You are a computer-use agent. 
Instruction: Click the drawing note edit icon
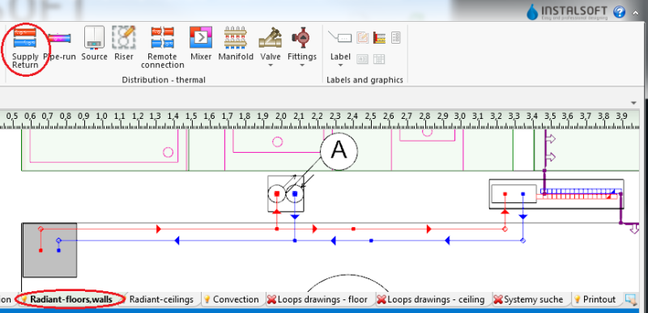(362, 37)
